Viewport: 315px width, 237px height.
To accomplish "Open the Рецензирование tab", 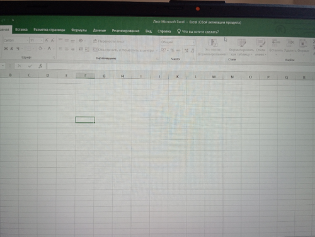I will point(125,31).
